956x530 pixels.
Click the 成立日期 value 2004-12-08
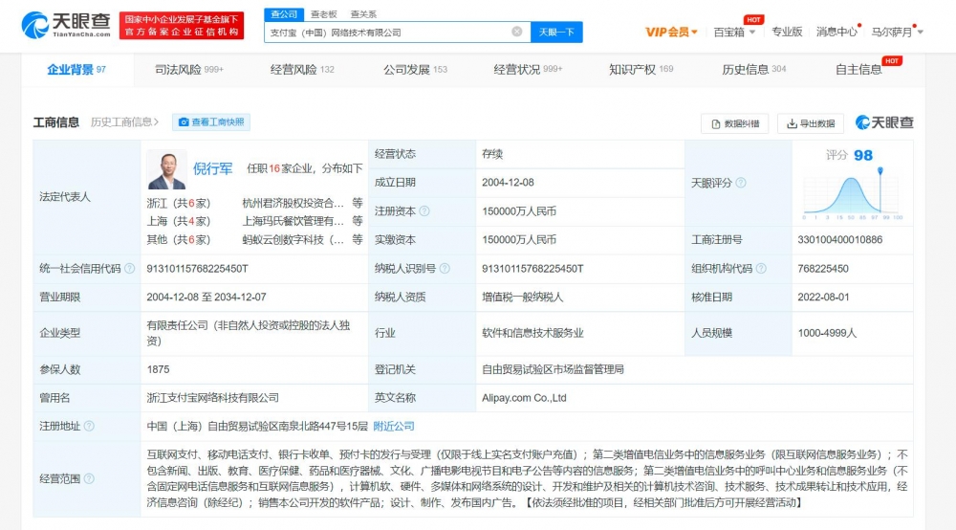pos(508,183)
